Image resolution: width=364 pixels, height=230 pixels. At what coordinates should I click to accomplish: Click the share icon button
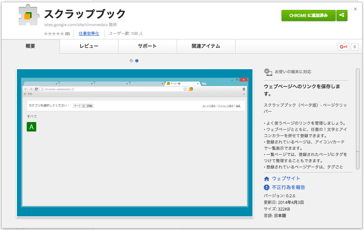tap(342, 15)
